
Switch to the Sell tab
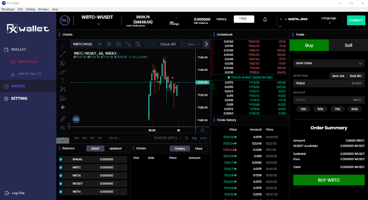[348, 46]
